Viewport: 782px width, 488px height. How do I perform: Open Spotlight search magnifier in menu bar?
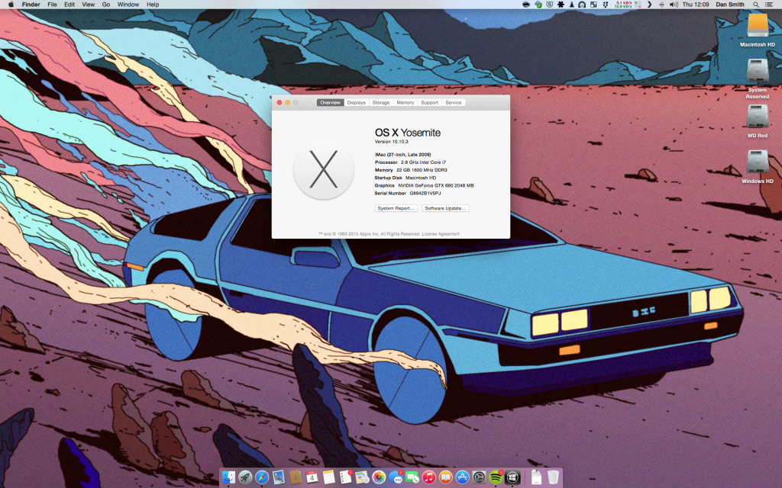pyautogui.click(x=756, y=5)
